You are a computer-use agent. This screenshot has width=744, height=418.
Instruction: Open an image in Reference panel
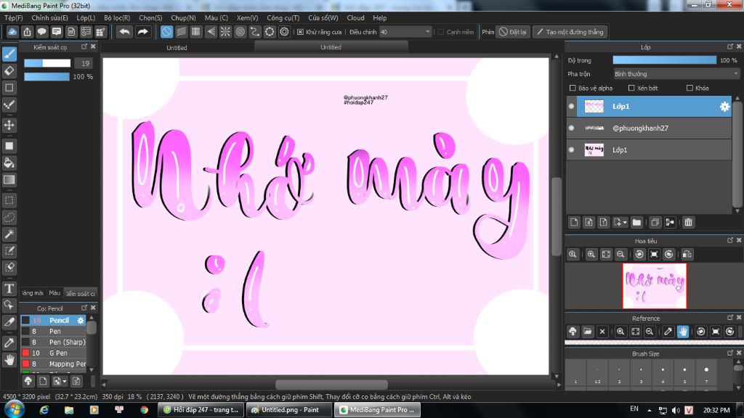587,332
